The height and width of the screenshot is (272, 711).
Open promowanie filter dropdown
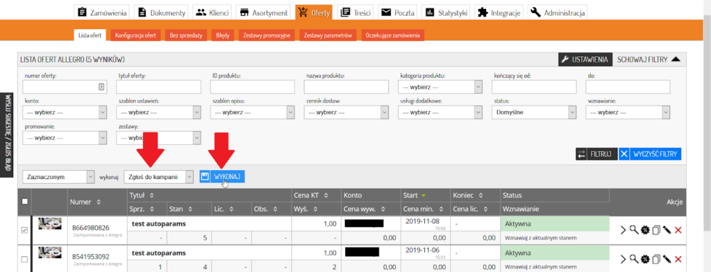point(65,137)
